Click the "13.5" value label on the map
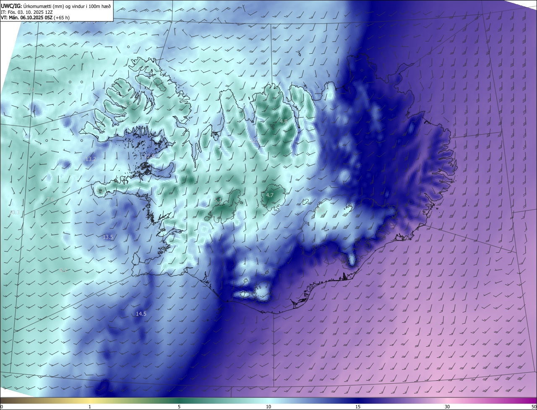This screenshot has width=537, height=410. point(108,237)
